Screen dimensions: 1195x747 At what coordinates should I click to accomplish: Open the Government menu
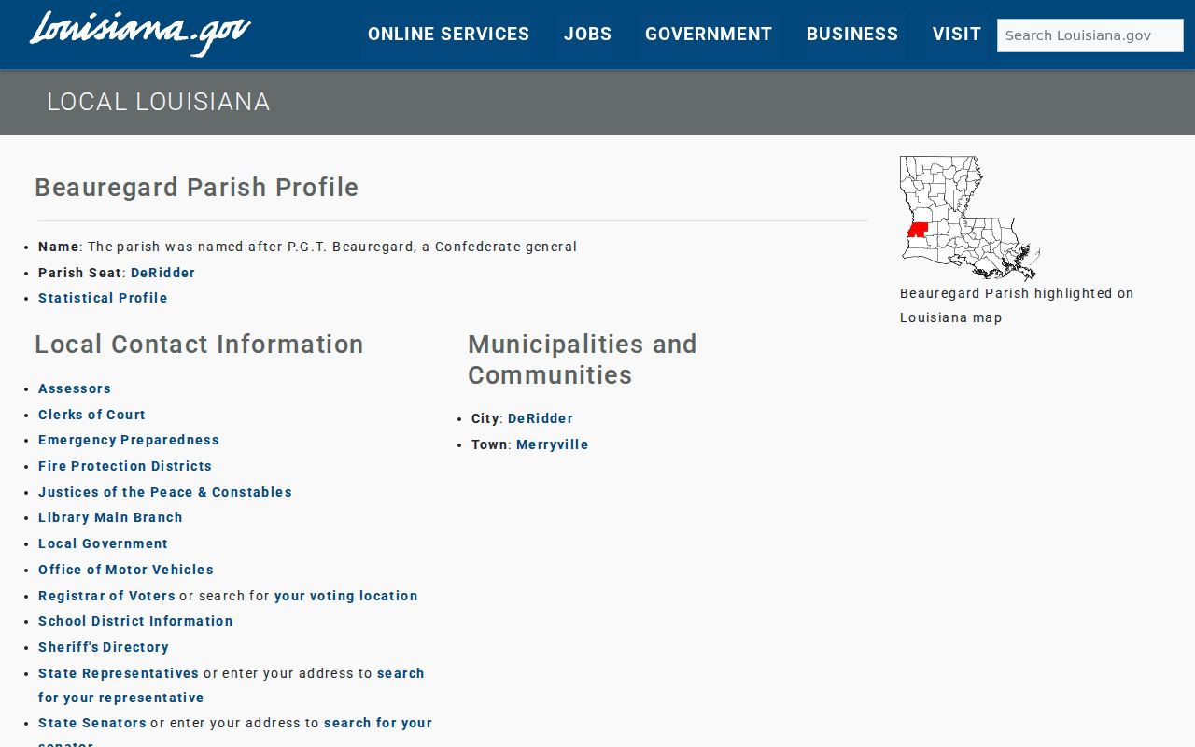coord(709,35)
